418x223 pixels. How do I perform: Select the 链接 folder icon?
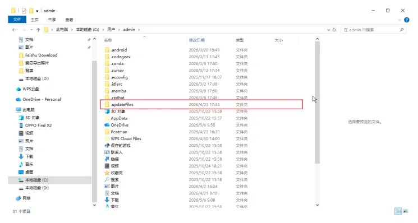click(107, 159)
